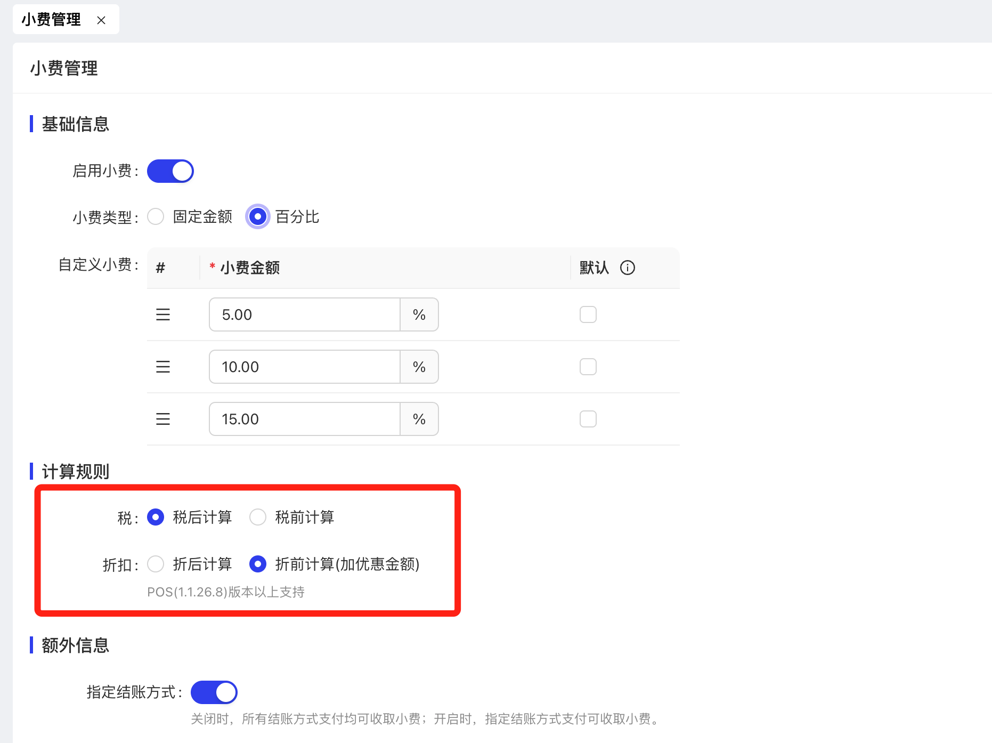Click the 10.00 tip amount field
The image size is (992, 743).
tap(304, 367)
